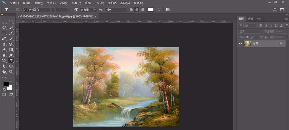Toggle Quick Mask mode
The width and height of the screenshot is (289, 130).
coord(4,94)
